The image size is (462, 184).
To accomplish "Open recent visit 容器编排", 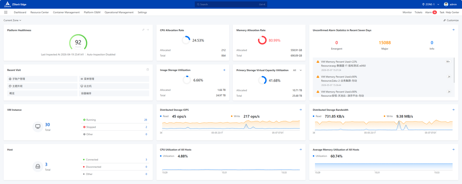I will (x=114, y=93).
